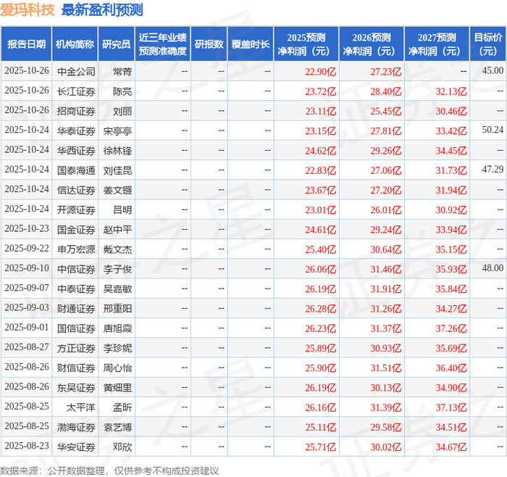
Task: Click analyst name 赵中平
Action: (117, 230)
